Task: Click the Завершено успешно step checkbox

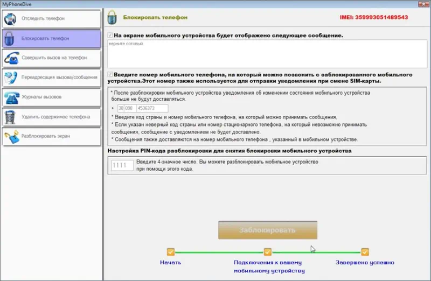Action: pyautogui.click(x=365, y=252)
